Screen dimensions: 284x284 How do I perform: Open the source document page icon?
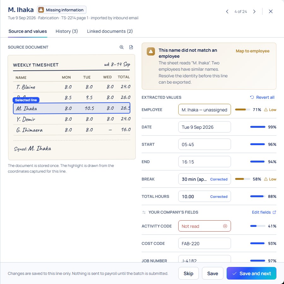click(x=131, y=47)
